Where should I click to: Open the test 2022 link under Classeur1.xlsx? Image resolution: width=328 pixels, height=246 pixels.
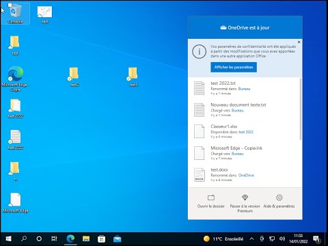(x=246, y=132)
